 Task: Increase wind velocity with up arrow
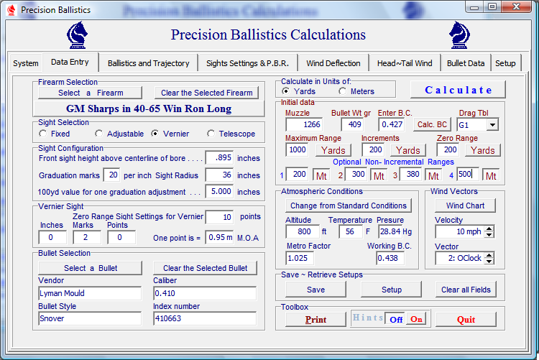[x=489, y=229]
